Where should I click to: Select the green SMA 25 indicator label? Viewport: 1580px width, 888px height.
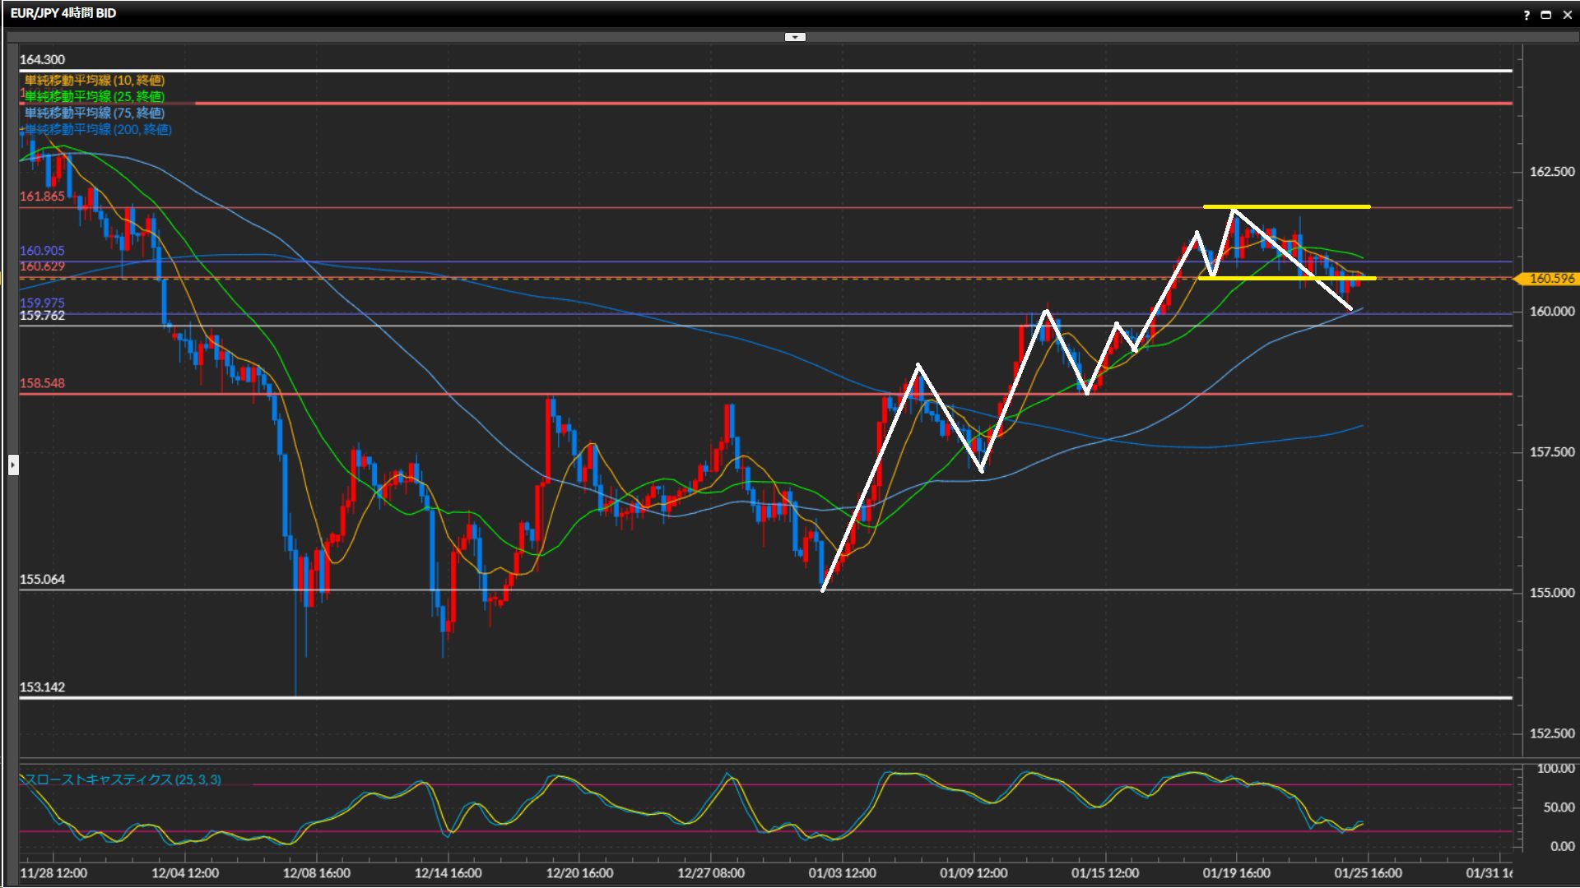[x=95, y=97]
